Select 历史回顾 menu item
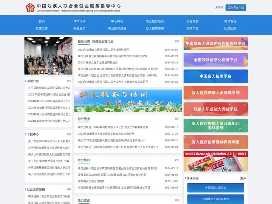This screenshot has height=204, width=272. coord(230,28)
